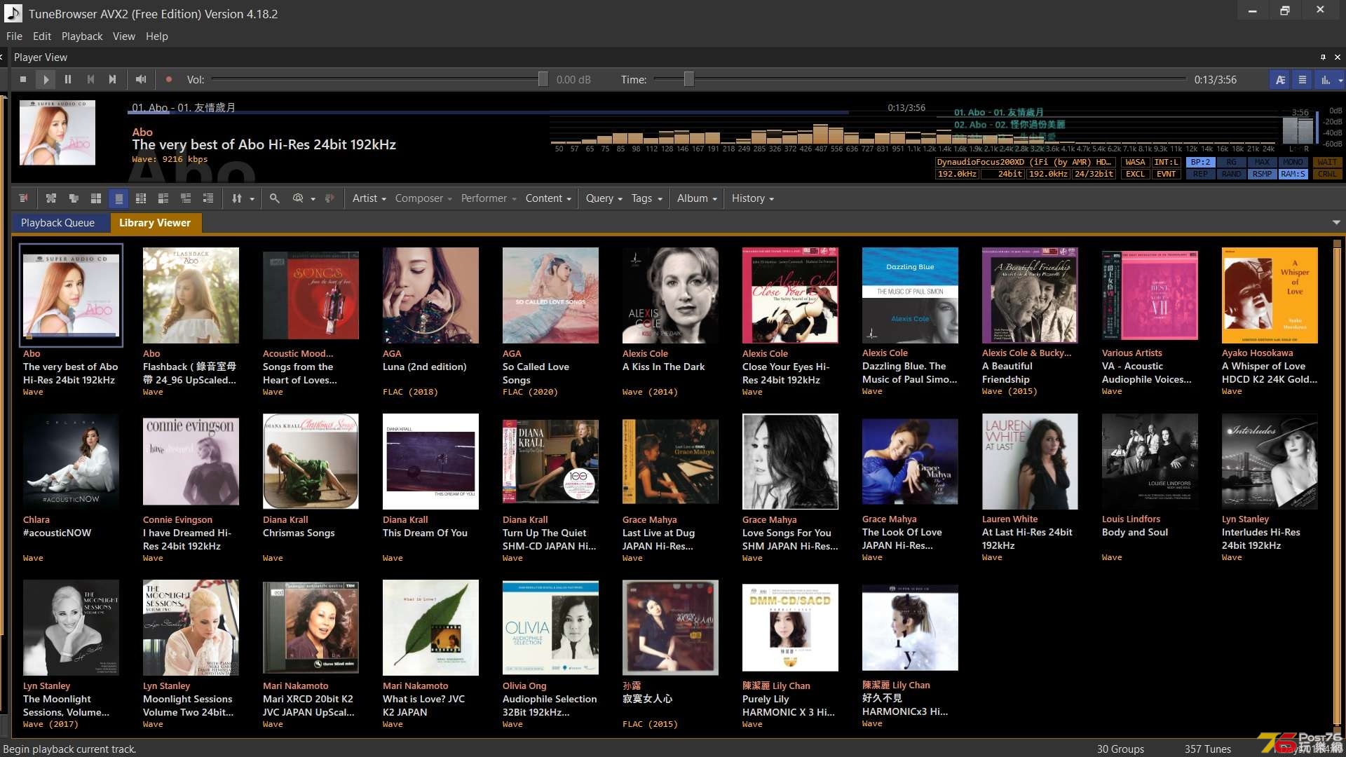This screenshot has height=757, width=1346.
Task: Click the play button in player toolbar
Action: (46, 80)
